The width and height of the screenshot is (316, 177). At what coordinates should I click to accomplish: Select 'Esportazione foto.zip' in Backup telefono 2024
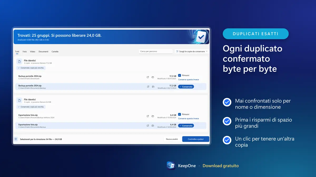point(28,115)
